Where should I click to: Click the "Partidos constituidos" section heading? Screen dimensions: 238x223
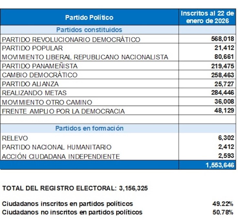point(89,30)
